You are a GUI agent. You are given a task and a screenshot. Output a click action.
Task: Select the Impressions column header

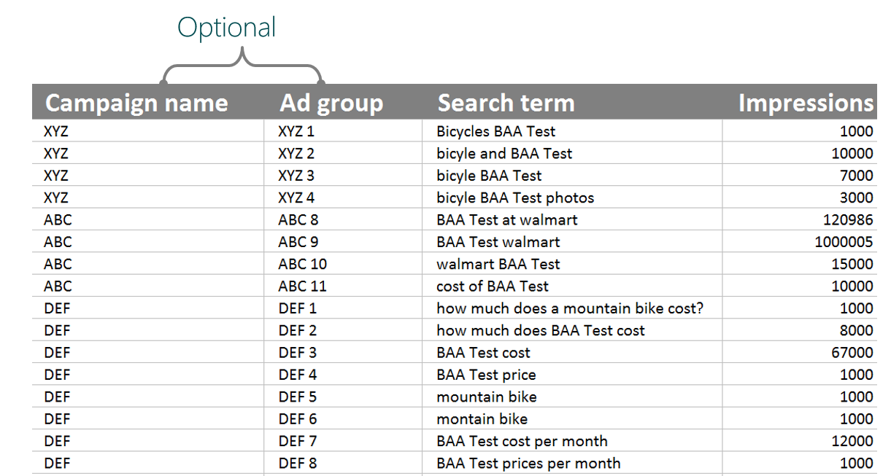click(x=805, y=103)
